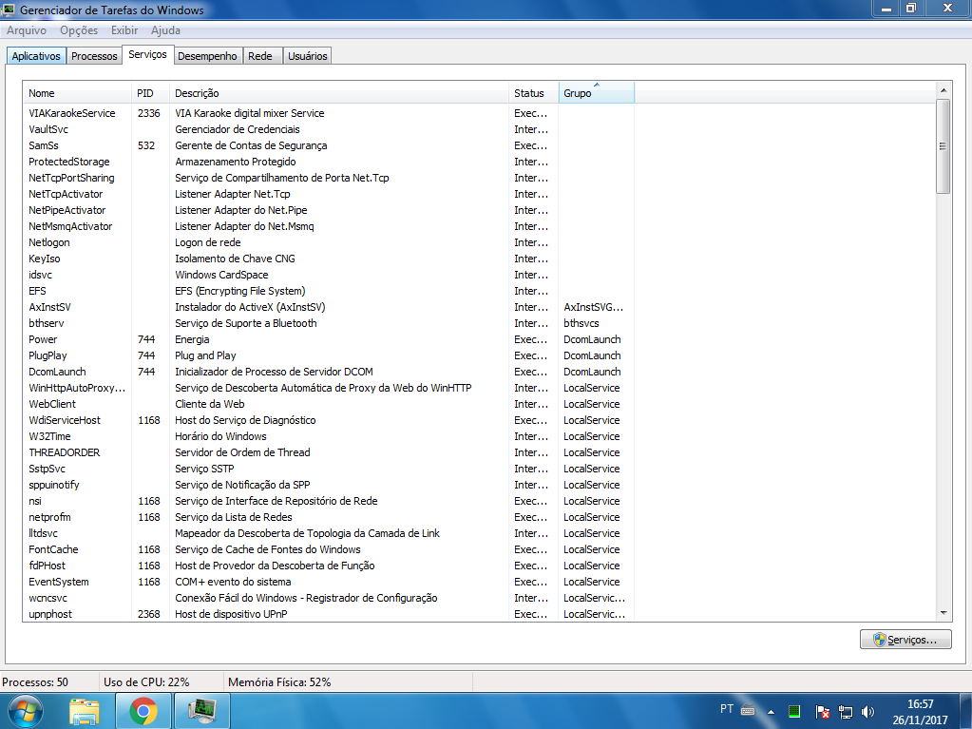Sort by the PID column header
The height and width of the screenshot is (729, 972).
pos(151,93)
